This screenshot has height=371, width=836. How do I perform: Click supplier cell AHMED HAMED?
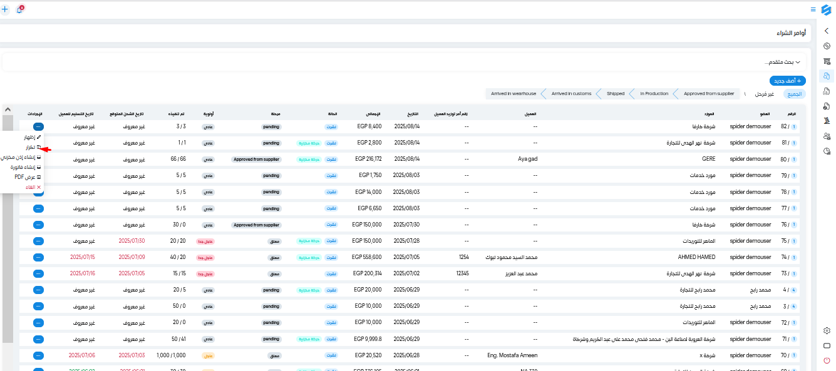point(696,257)
